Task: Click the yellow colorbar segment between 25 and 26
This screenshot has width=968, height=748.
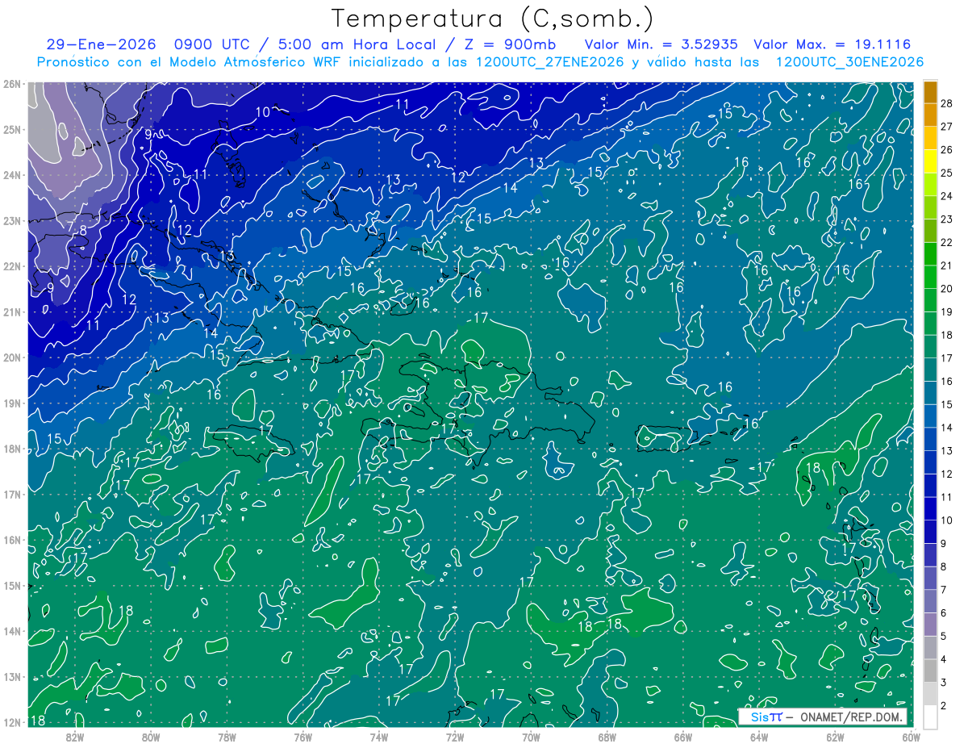Action: [x=930, y=161]
